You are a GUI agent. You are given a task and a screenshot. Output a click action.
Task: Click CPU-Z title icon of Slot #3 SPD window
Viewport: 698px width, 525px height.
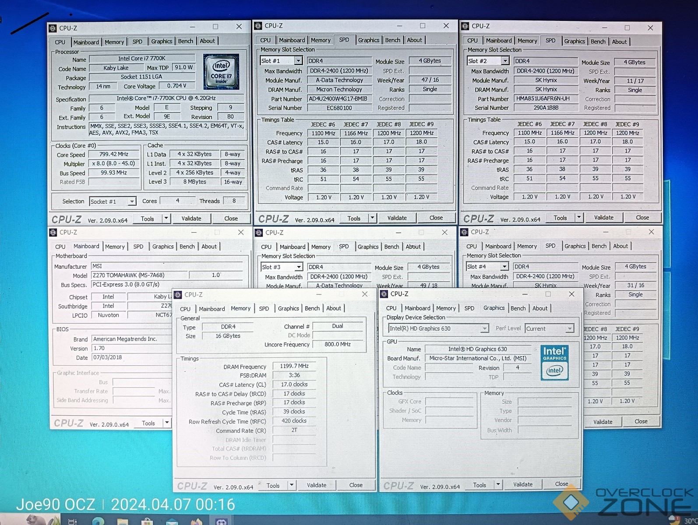pos(259,232)
